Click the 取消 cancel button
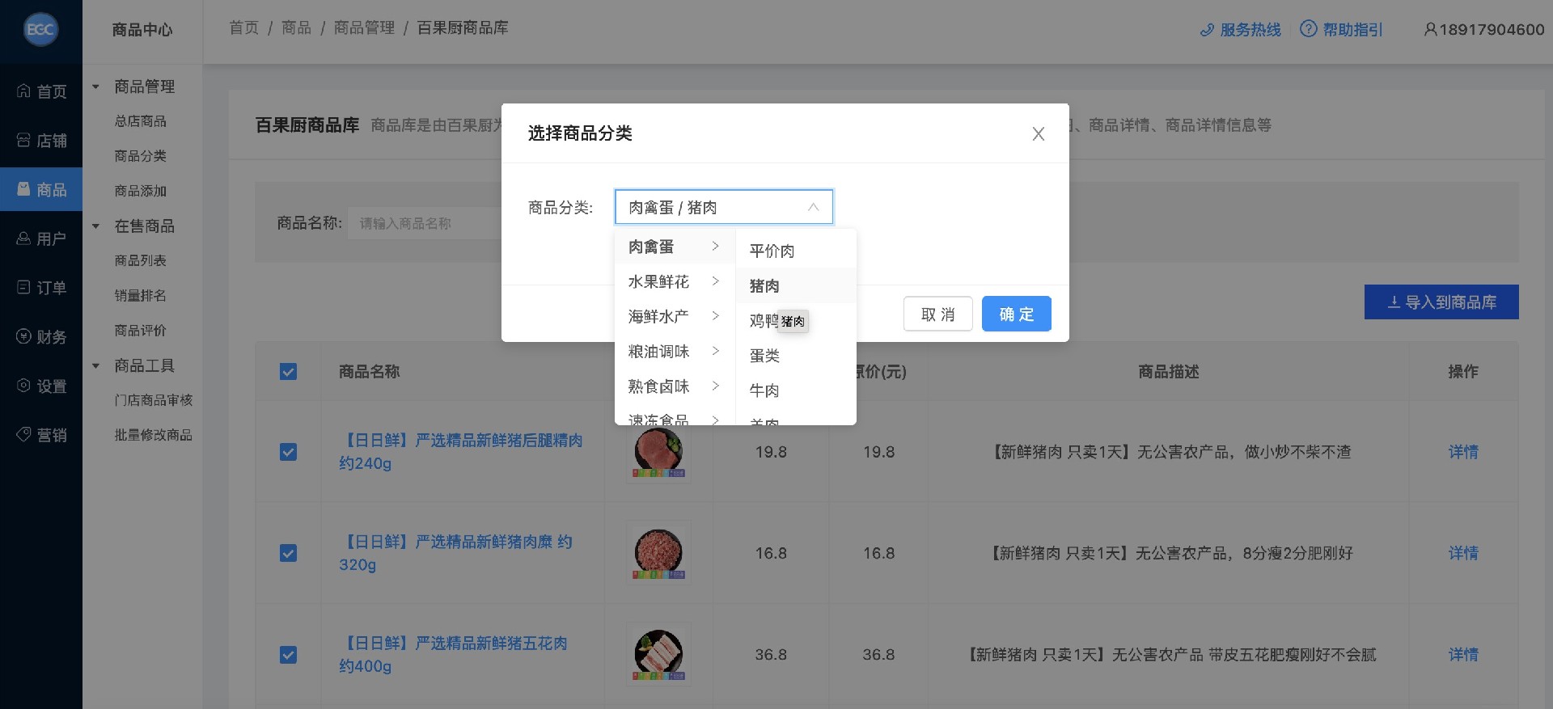Screen dimensions: 1553x709 pos(937,314)
